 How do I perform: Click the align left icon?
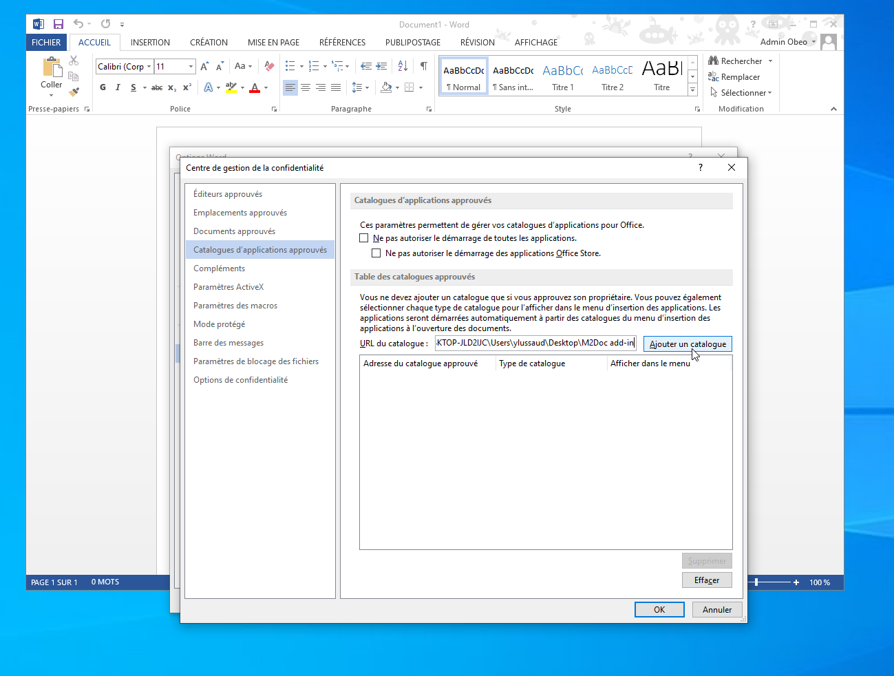pyautogui.click(x=290, y=87)
